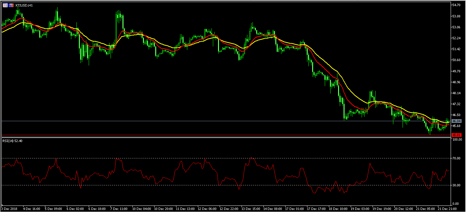Click the red 45.01 price level tag
Screen dimensions: 466x212
coord(456,135)
